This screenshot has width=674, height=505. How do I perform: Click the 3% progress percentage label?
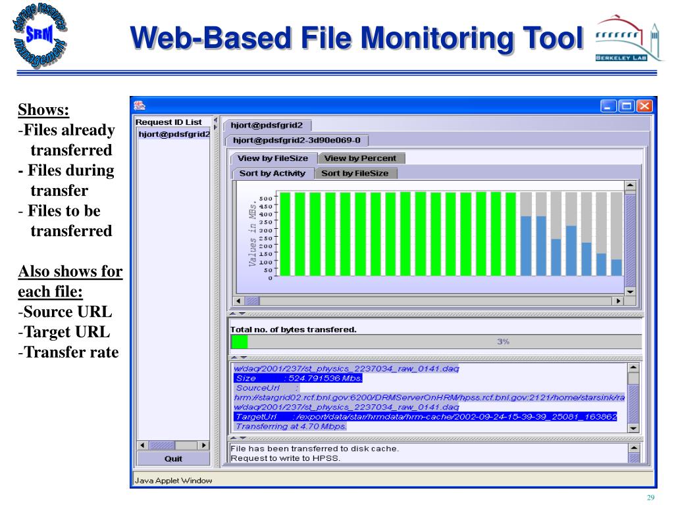tap(503, 342)
